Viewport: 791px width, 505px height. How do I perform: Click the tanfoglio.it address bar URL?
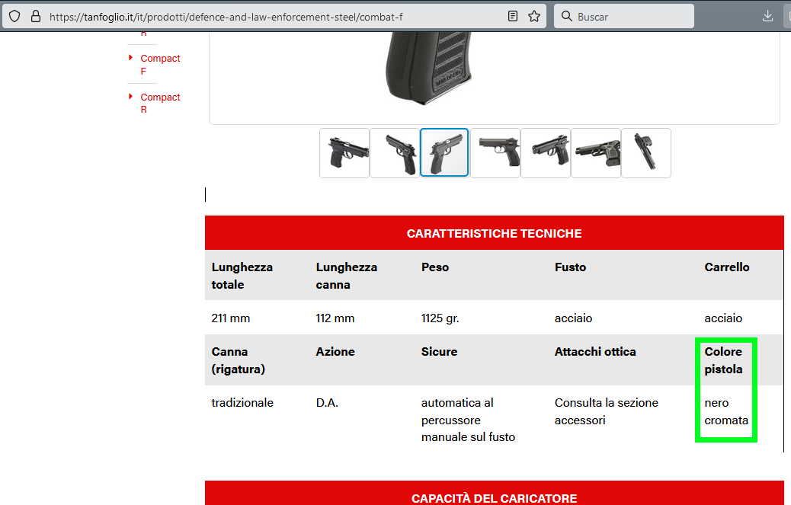tap(226, 17)
